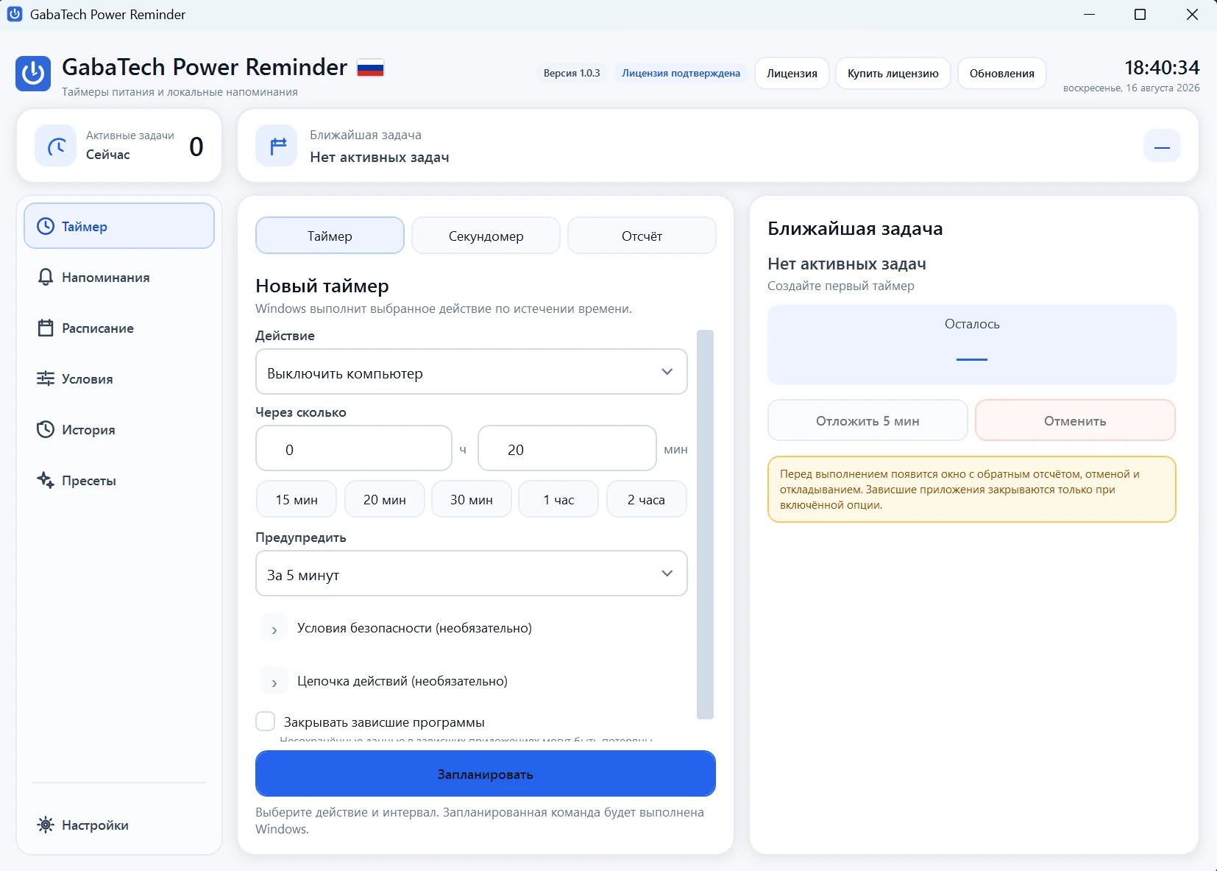This screenshot has width=1217, height=871.
Task: Switch to the Таймер tab
Action: pyautogui.click(x=330, y=236)
